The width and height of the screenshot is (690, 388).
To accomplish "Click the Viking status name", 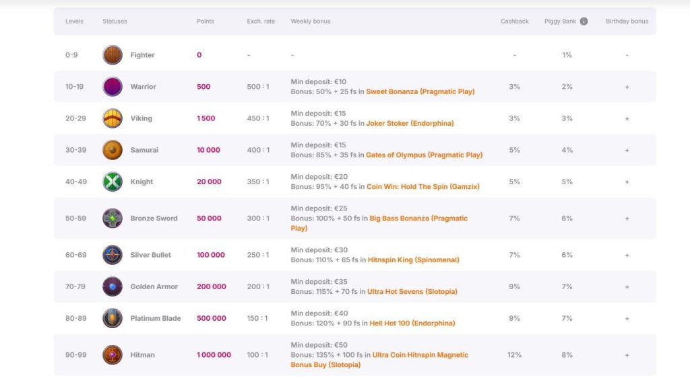I will (x=142, y=118).
